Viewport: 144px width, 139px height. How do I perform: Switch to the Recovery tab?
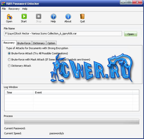point(9,43)
